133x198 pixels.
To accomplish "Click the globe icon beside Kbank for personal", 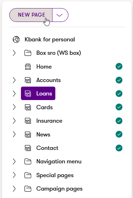I will pyautogui.click(x=16, y=39).
